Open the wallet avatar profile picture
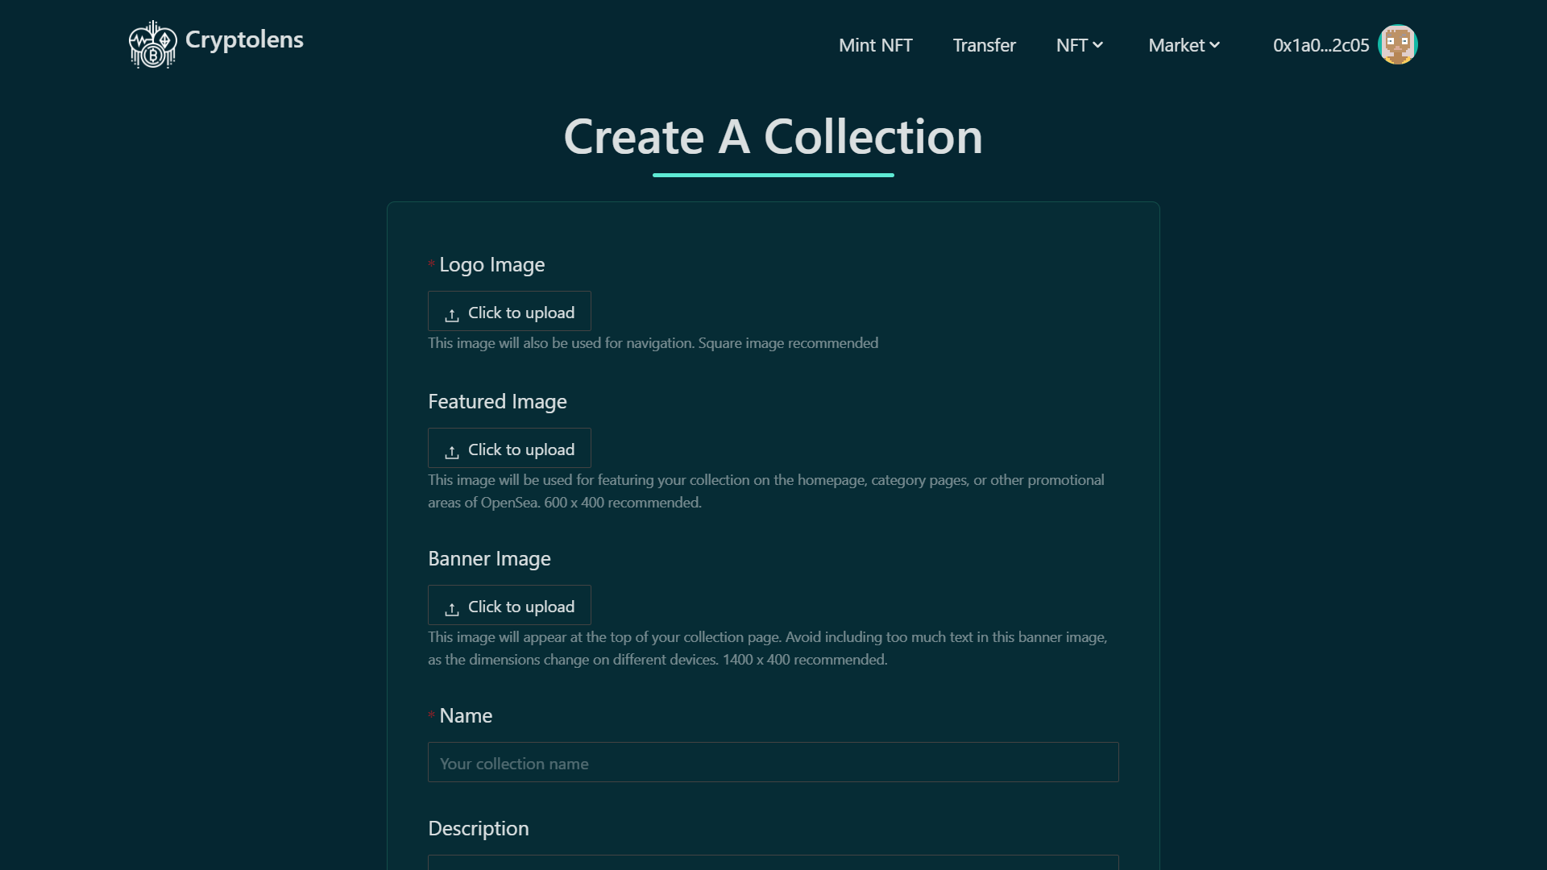This screenshot has width=1547, height=870. (x=1397, y=45)
